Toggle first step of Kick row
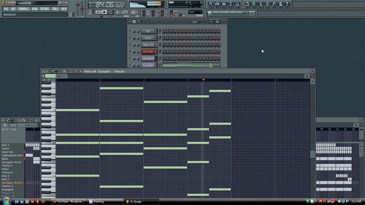Viewport: 365px width, 205px height. pos(164,31)
